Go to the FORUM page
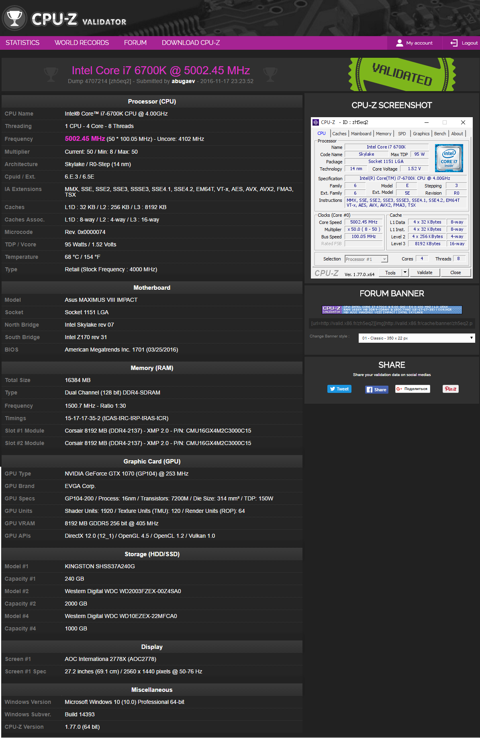 (135, 43)
